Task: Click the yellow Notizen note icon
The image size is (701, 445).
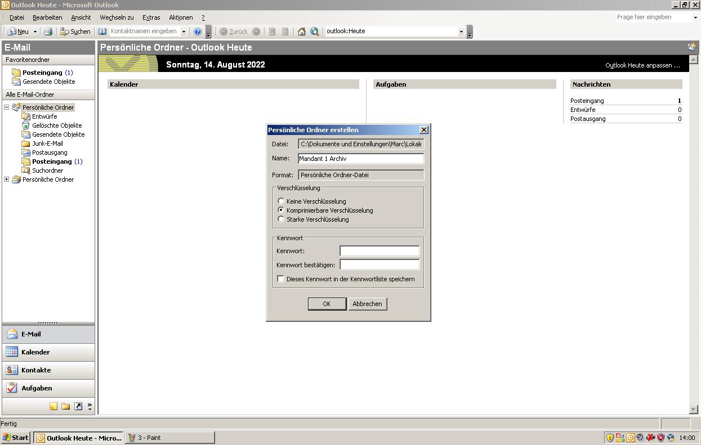Action: (53, 406)
